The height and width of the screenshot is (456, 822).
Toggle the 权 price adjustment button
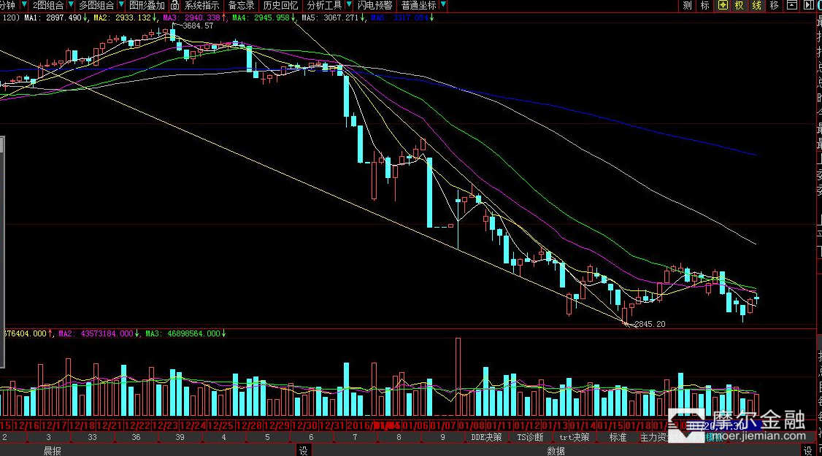click(x=739, y=6)
